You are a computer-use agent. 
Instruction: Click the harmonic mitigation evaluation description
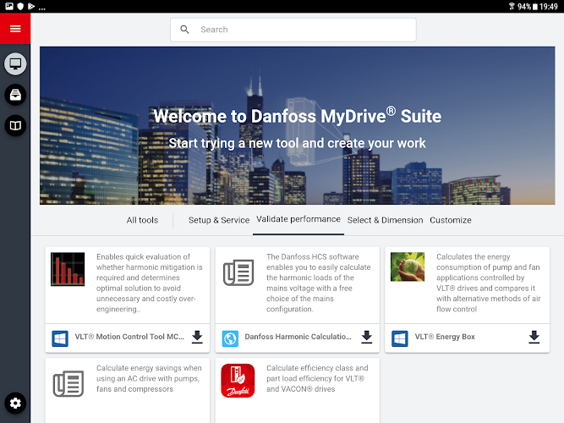click(150, 283)
